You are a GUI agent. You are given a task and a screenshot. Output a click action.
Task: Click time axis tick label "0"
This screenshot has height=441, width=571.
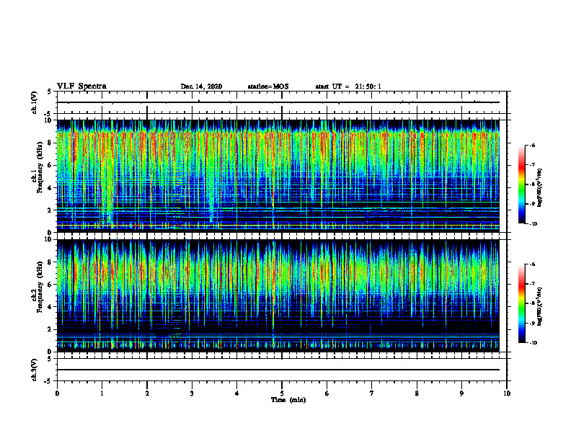[x=57, y=393]
